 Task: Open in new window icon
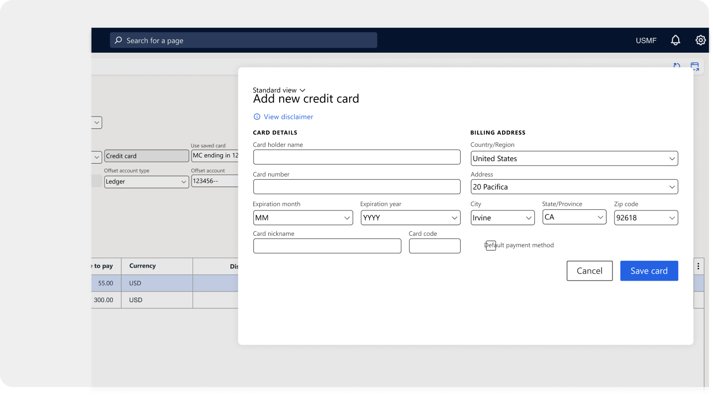[695, 66]
